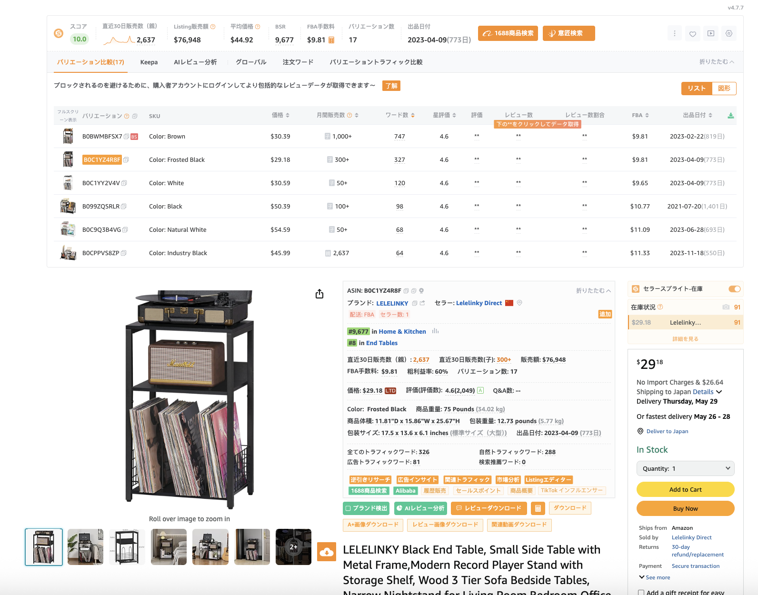Open the more options (three dots) icon
This screenshot has height=595, width=758.
tap(674, 33)
